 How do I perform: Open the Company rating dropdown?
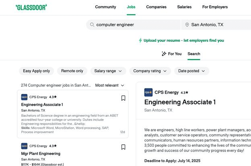point(150,71)
